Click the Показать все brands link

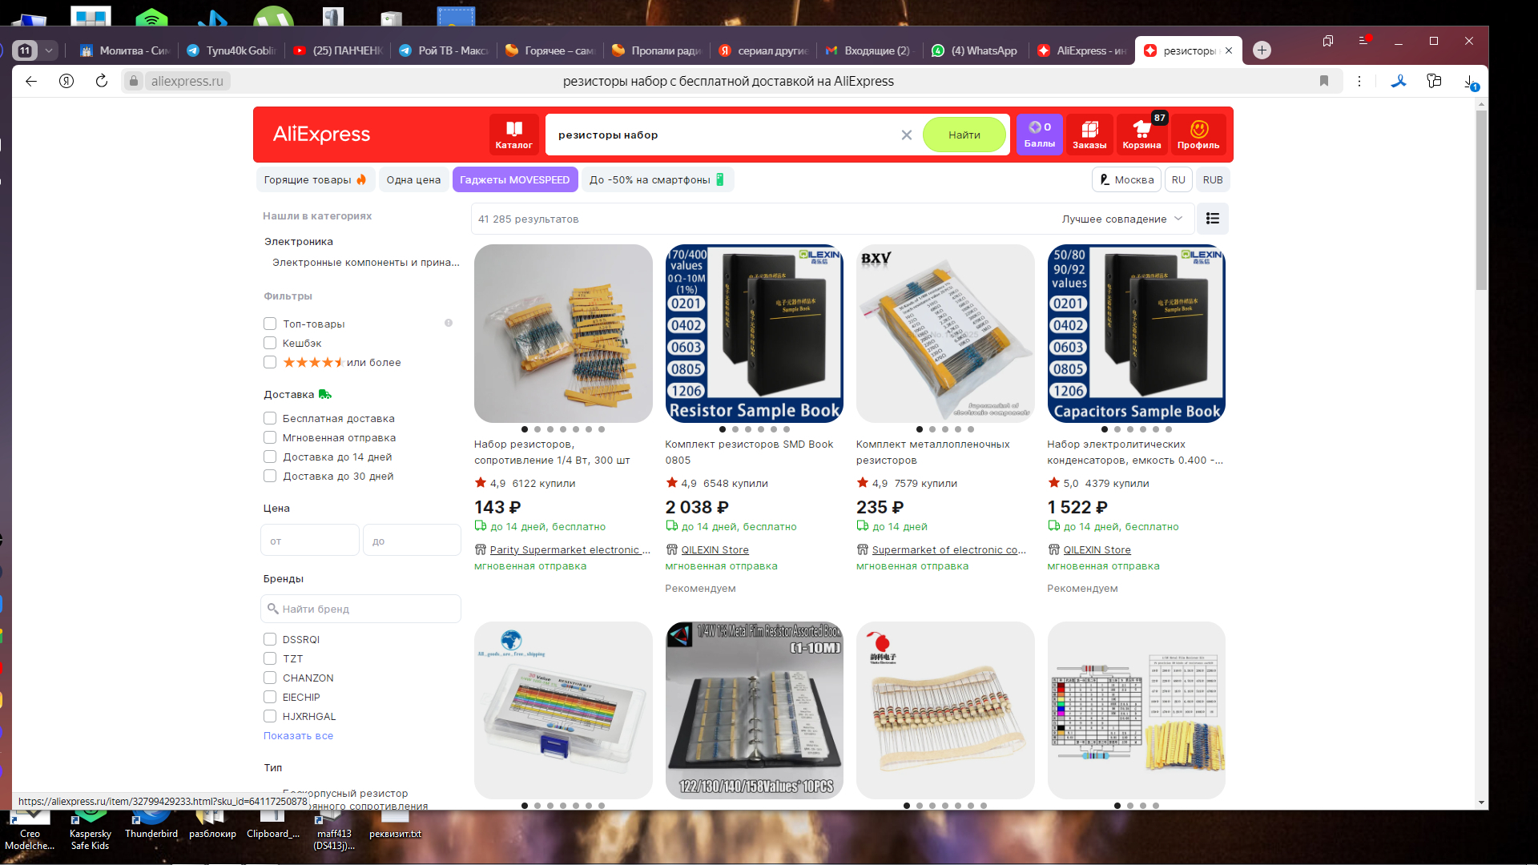(298, 735)
